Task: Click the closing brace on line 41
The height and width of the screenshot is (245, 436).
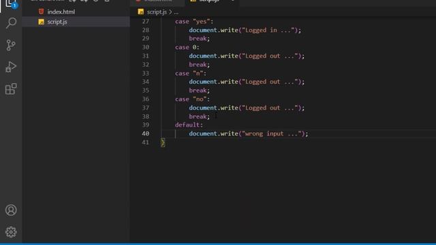Action: 163,142
